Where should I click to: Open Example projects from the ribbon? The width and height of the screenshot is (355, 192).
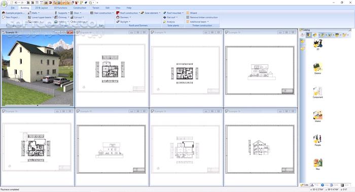[13, 13]
